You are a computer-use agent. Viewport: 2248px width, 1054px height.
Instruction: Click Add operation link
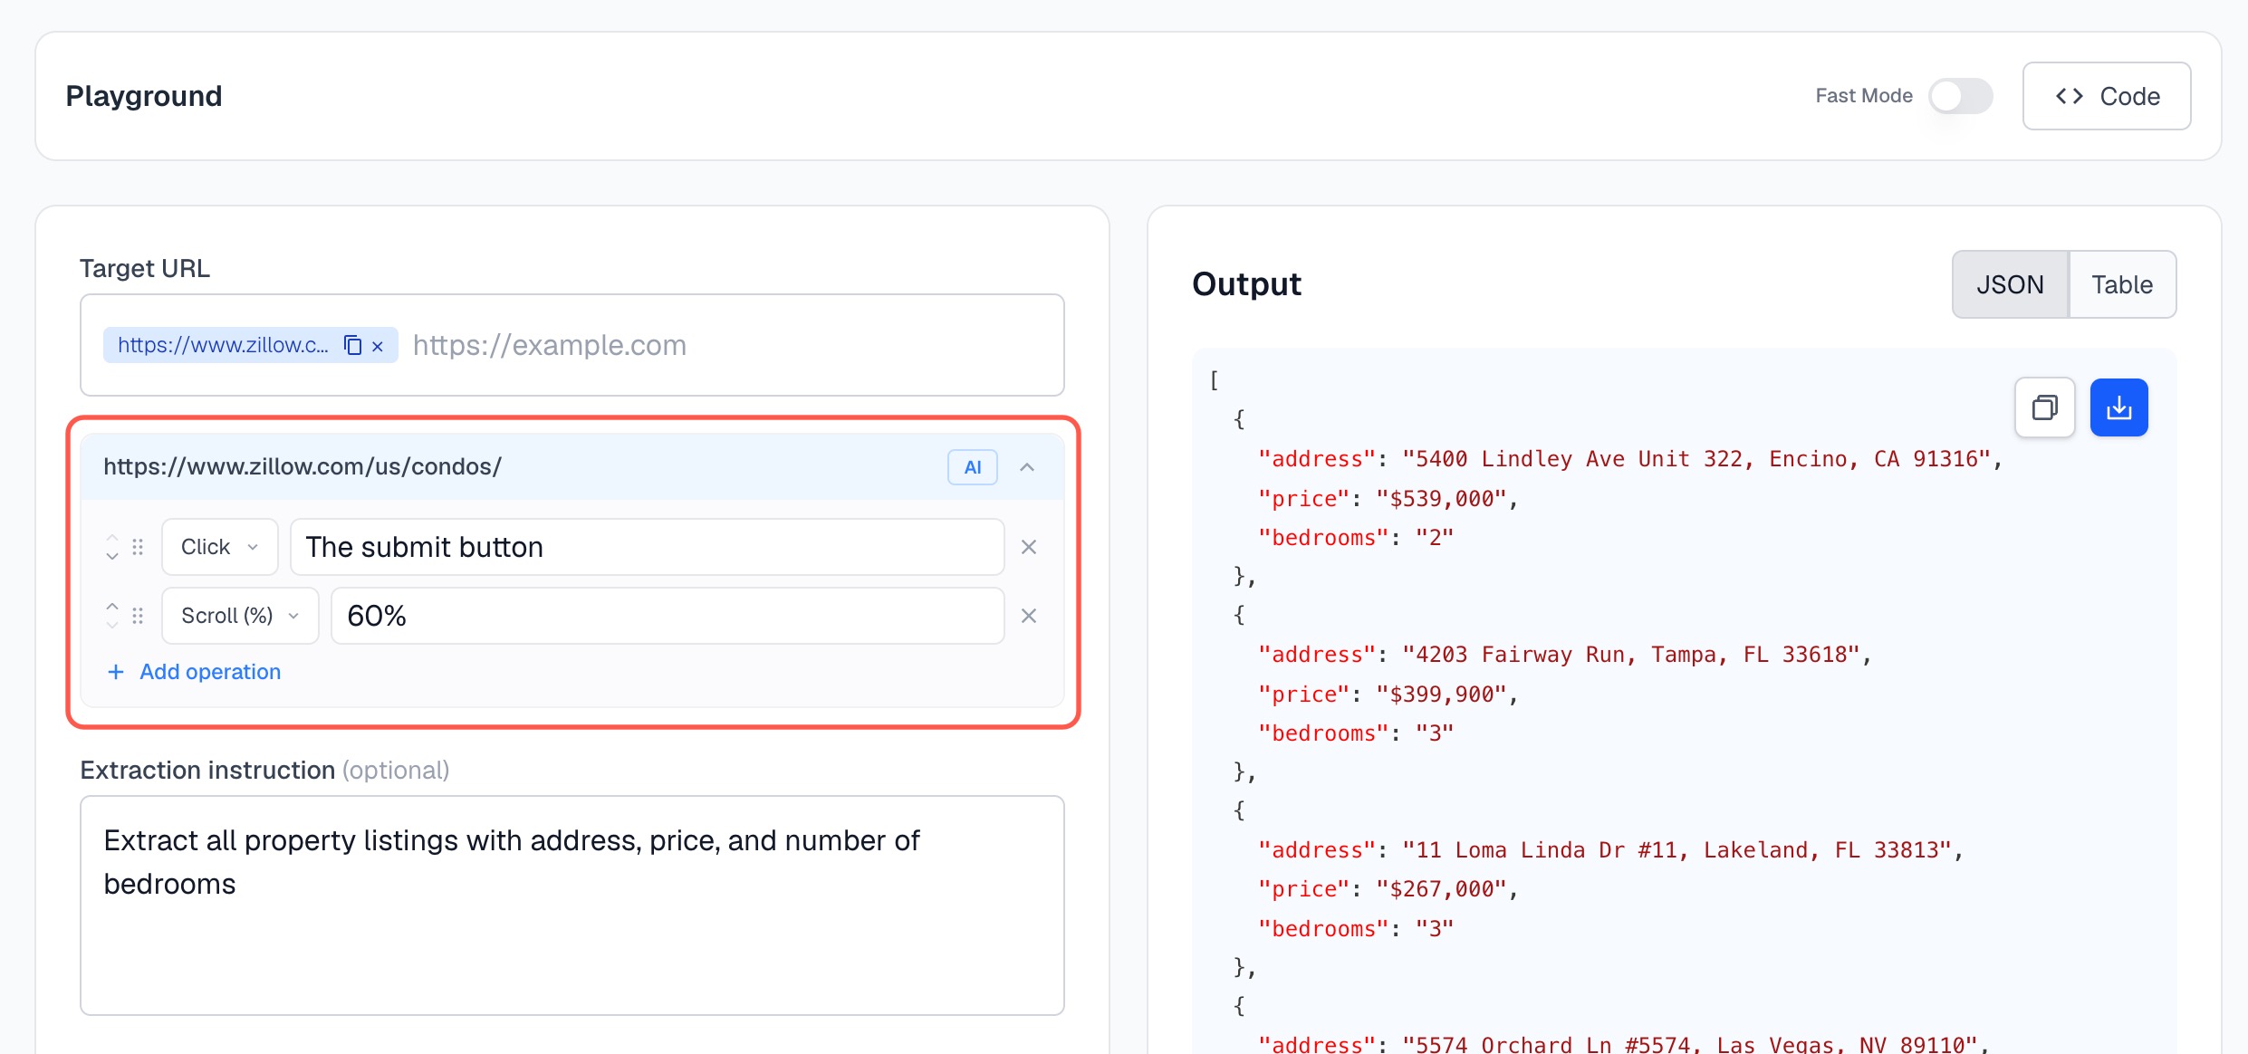point(194,672)
